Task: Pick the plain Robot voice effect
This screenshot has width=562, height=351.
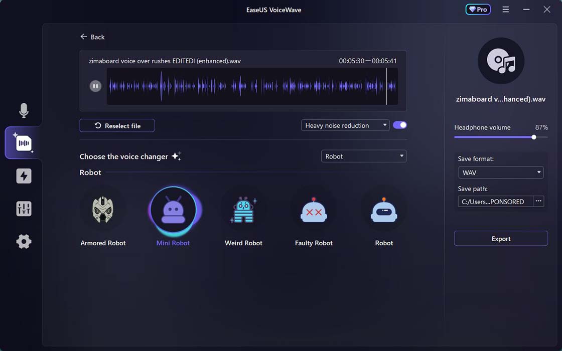Action: (x=384, y=211)
